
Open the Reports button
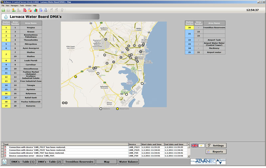click(216, 151)
